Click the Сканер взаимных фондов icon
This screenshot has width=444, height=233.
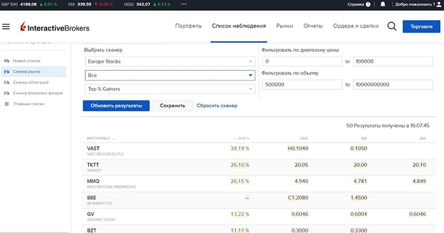[x=7, y=93]
